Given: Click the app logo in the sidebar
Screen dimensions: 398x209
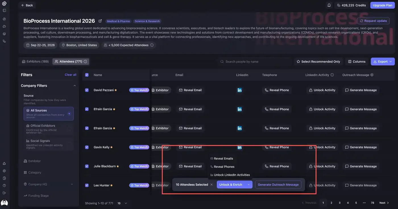Looking at the screenshot, I should click(4, 4).
